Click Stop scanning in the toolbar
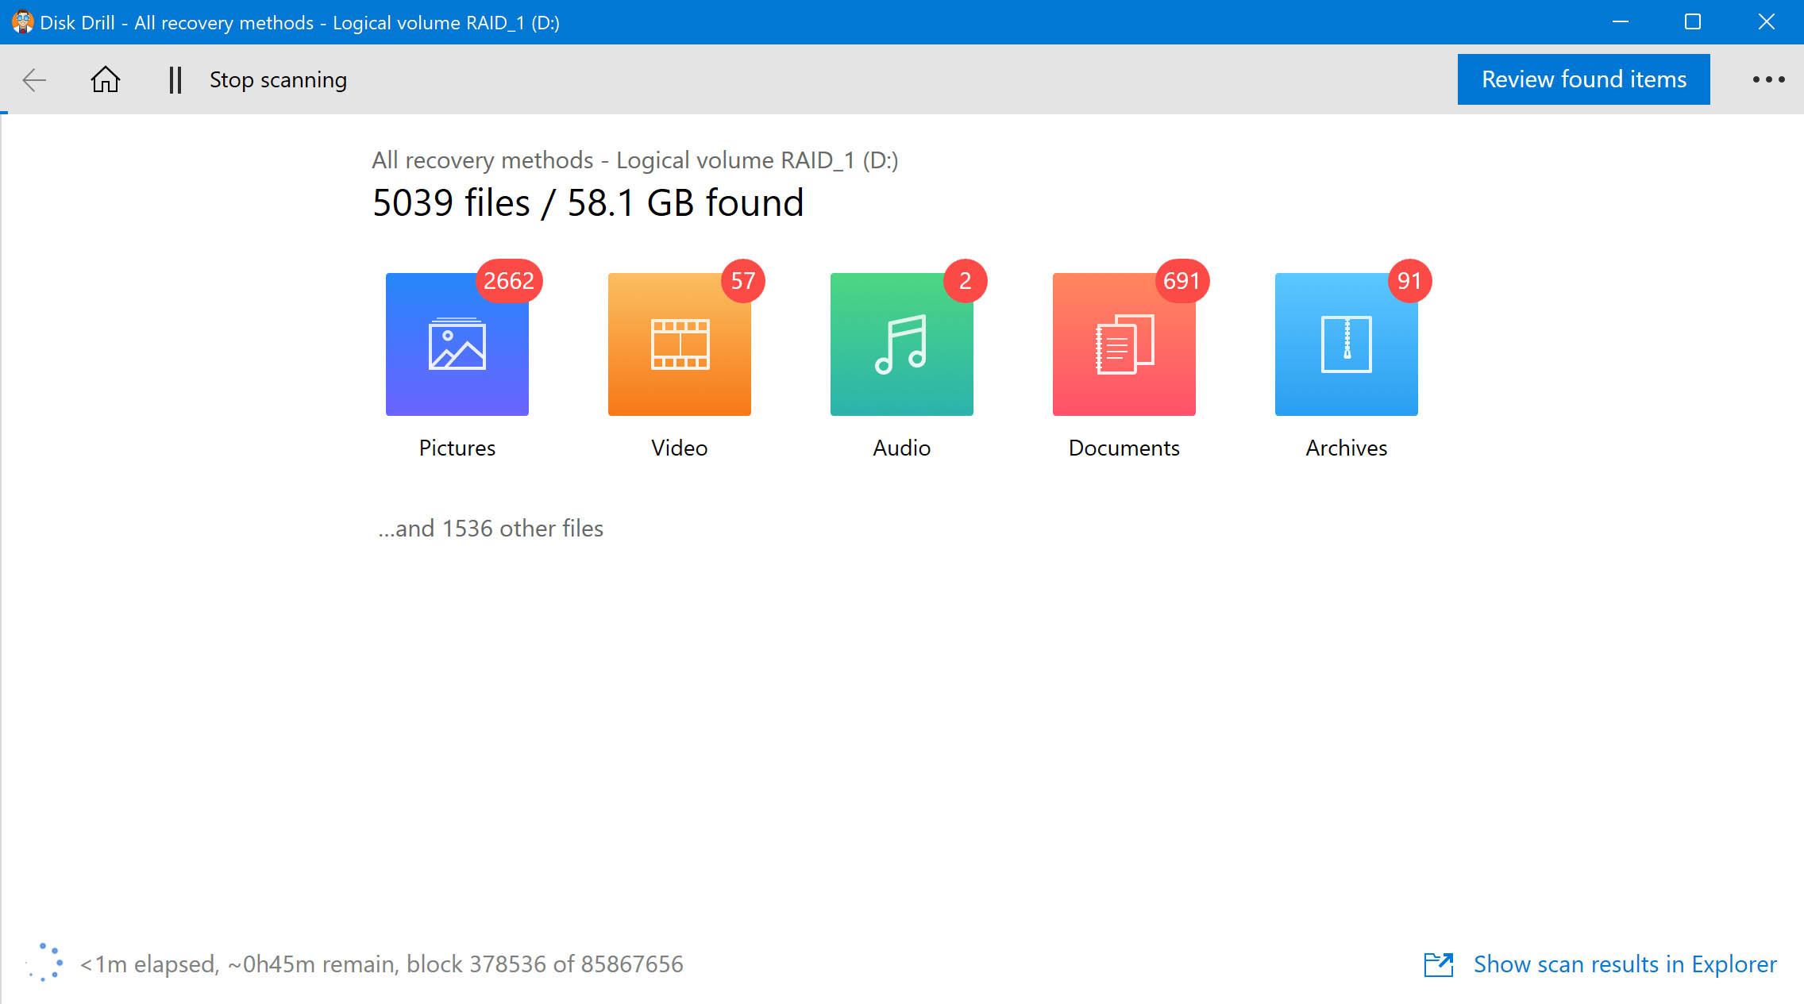 pyautogui.click(x=278, y=79)
